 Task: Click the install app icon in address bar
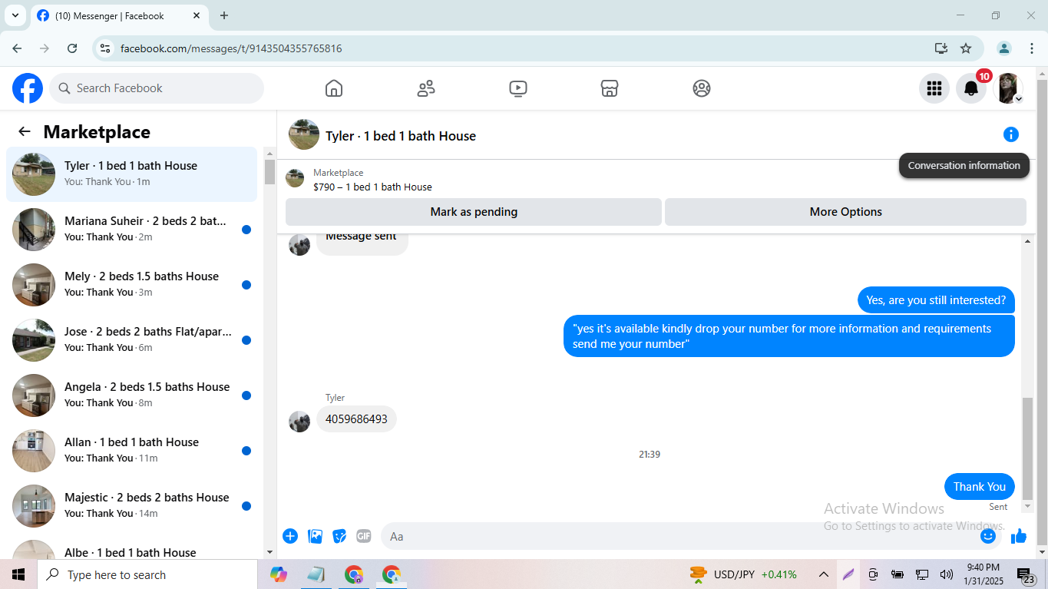tap(941, 48)
